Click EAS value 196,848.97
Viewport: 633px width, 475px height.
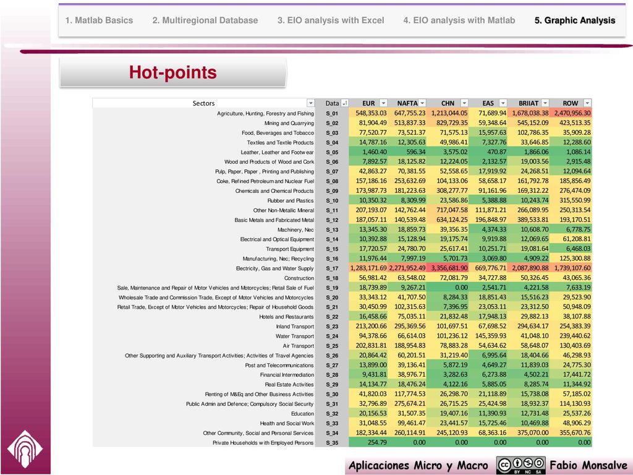click(x=490, y=220)
